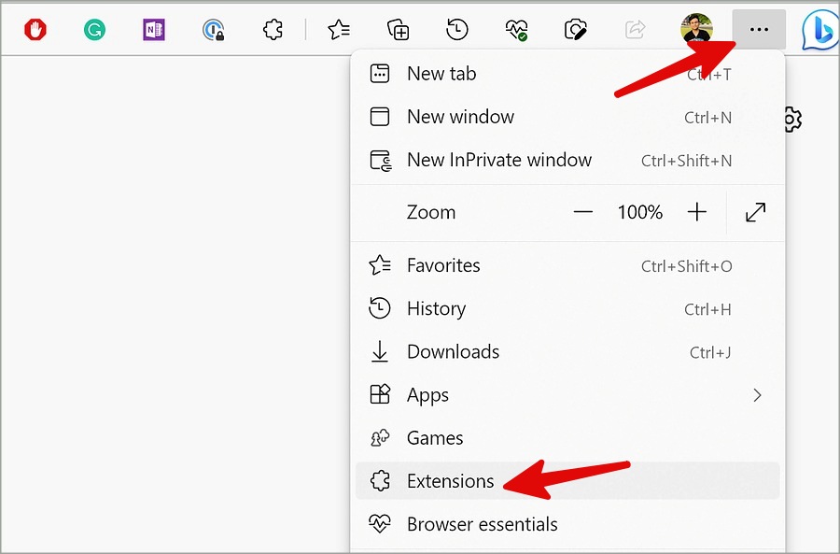Viewport: 840px width, 554px height.
Task: Click the profile avatar picture
Action: click(696, 30)
